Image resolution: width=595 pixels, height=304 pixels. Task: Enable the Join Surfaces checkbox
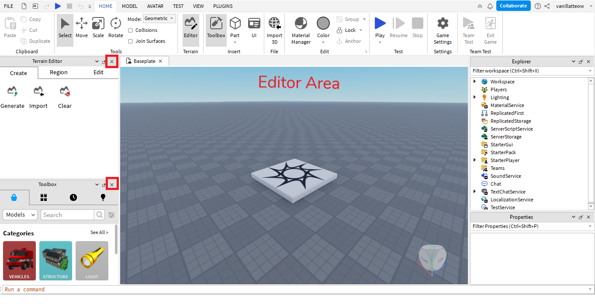(131, 41)
